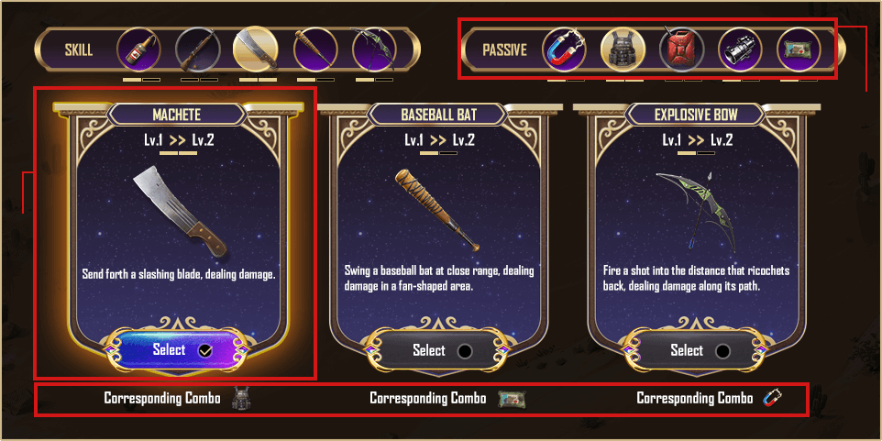
Task: Select the baseball bat skill bar icon
Action: [315, 50]
